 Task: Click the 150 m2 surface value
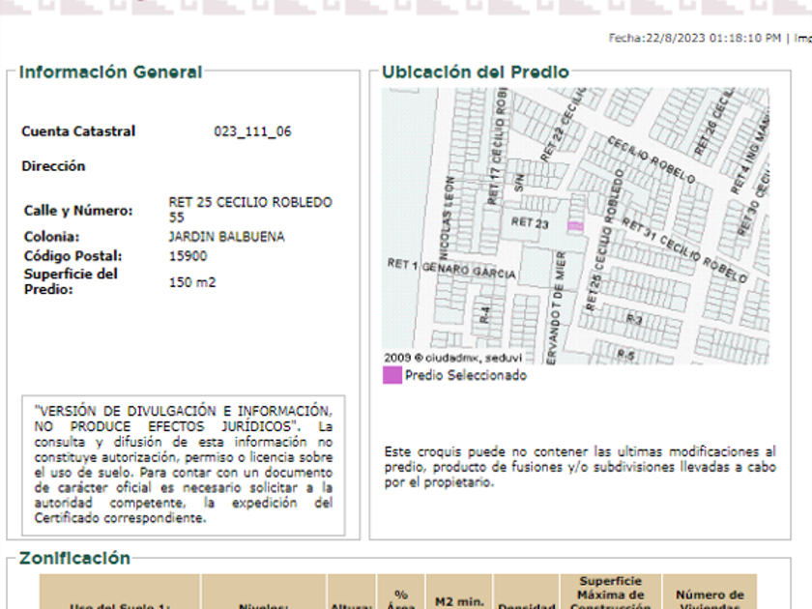tap(192, 282)
